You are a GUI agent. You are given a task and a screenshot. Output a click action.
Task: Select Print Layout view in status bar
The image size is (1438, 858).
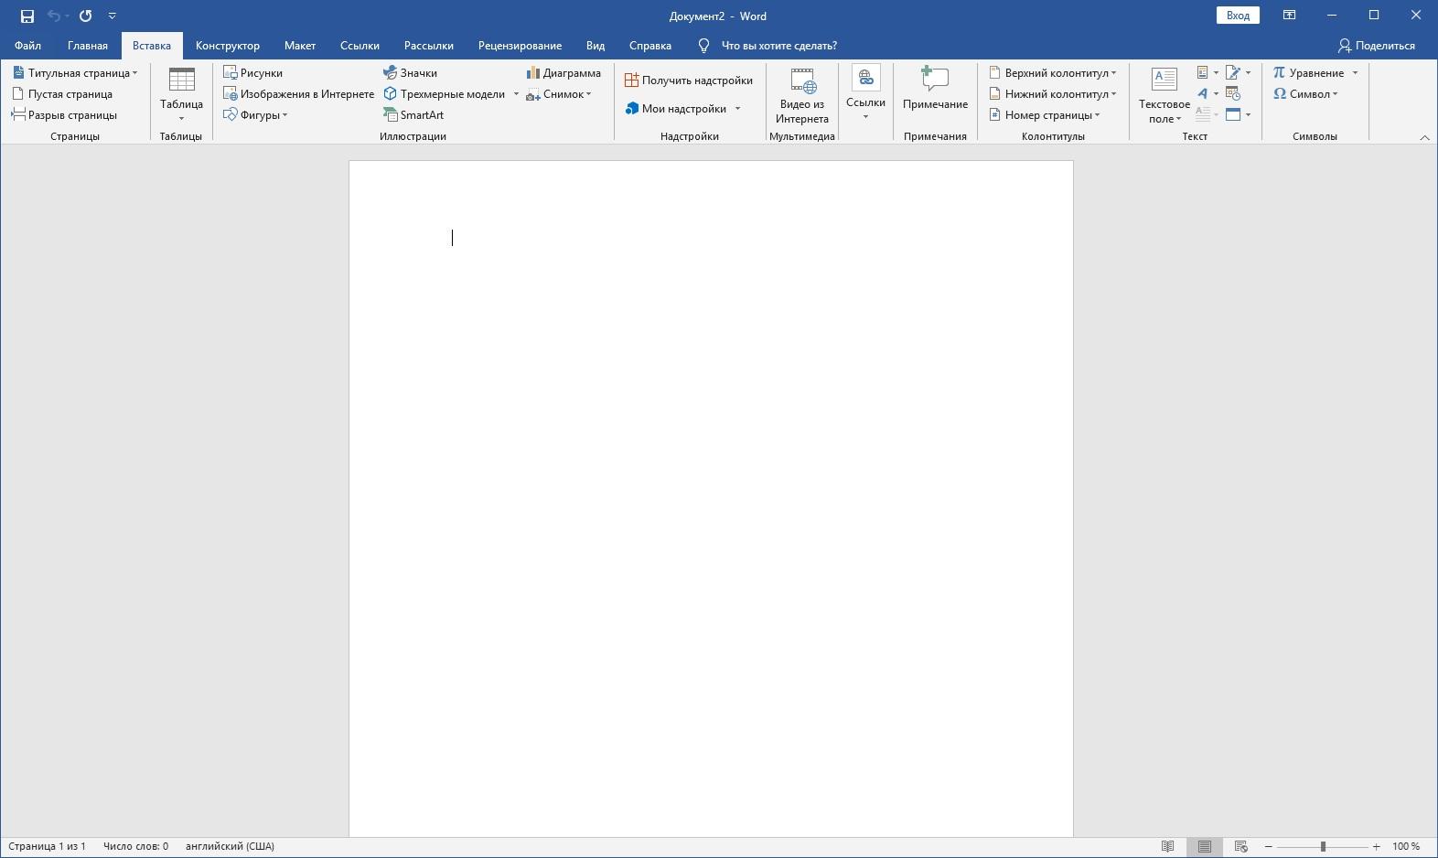click(x=1204, y=846)
